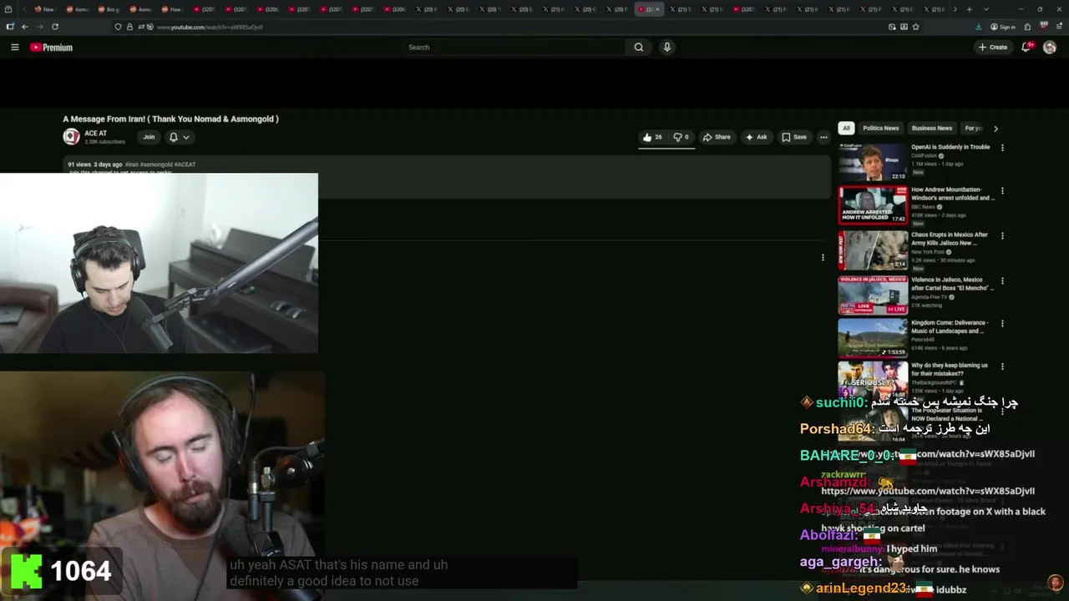Image resolution: width=1069 pixels, height=601 pixels.
Task: Select the Politics News chip
Action: click(880, 129)
